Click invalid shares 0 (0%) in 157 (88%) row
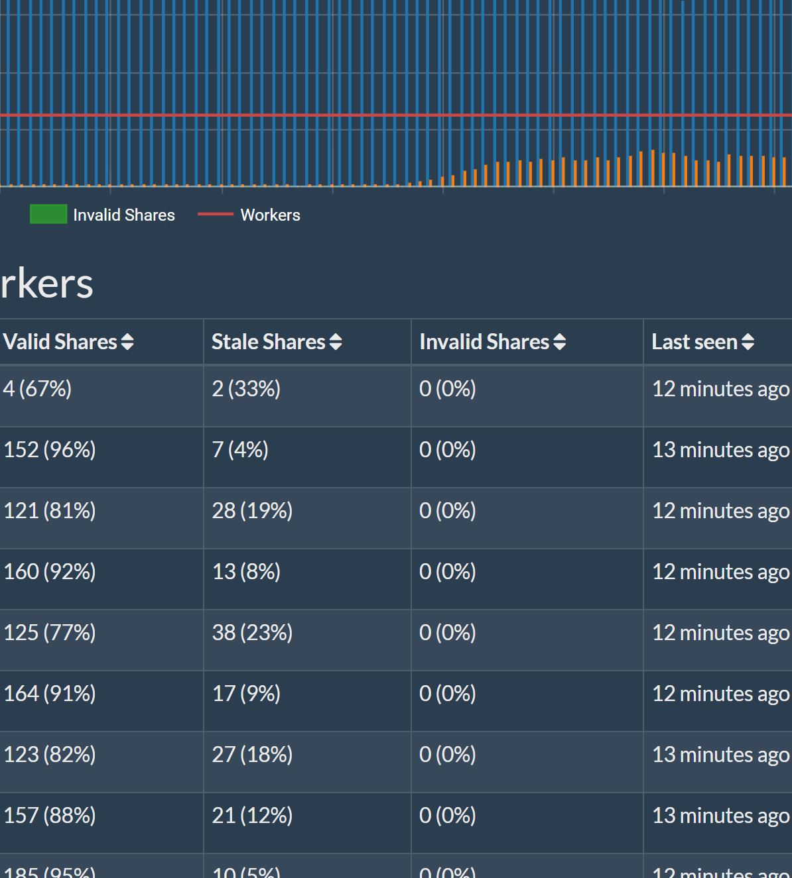The width and height of the screenshot is (792, 878). (x=448, y=815)
